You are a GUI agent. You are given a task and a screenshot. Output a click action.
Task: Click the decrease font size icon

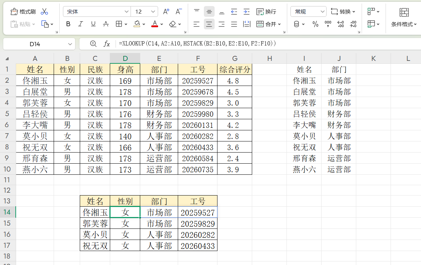click(x=179, y=11)
